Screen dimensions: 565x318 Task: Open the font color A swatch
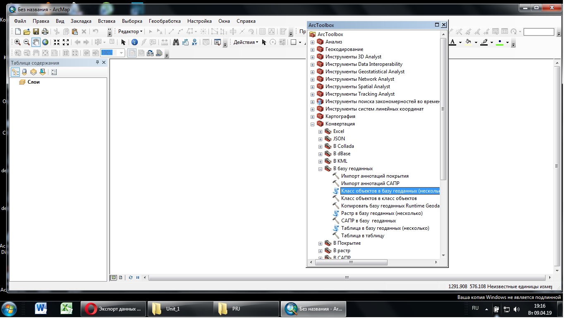tap(452, 42)
